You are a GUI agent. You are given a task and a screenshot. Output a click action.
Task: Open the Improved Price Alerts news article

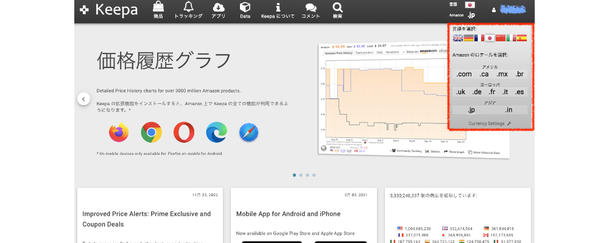146,219
